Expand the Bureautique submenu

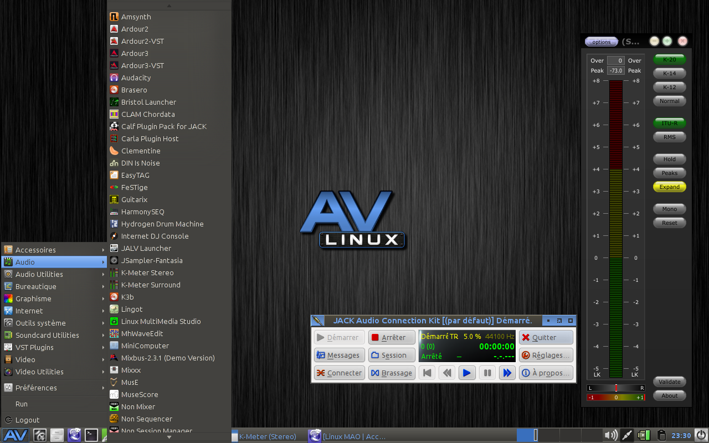point(54,286)
